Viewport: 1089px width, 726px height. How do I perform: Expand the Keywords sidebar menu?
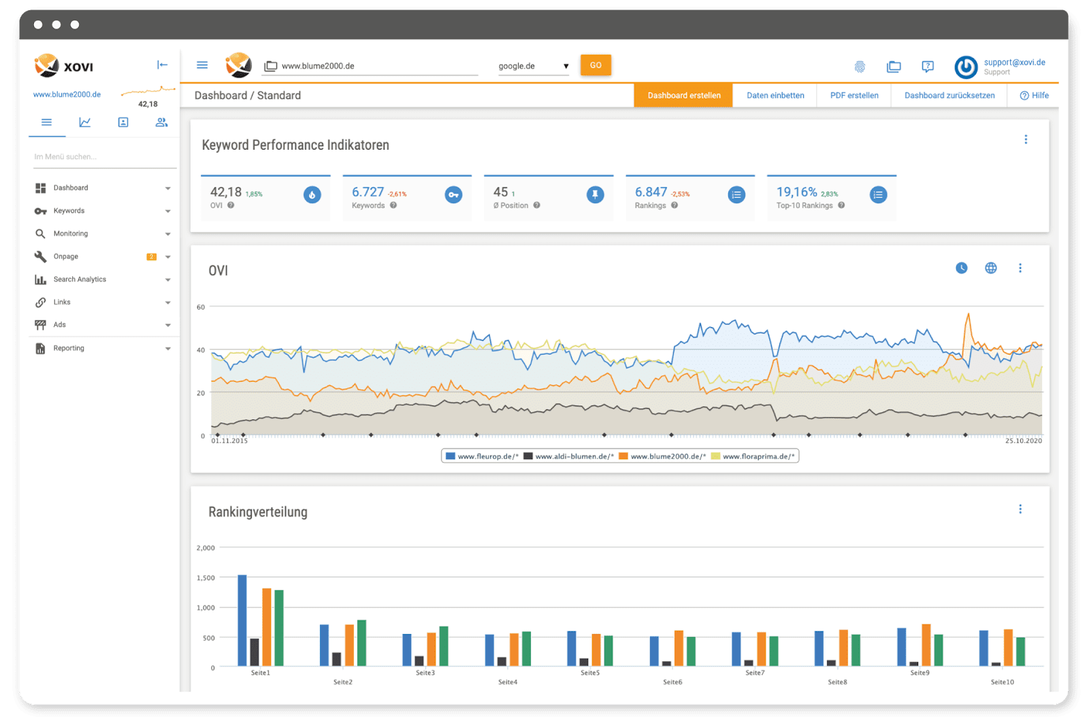pyautogui.click(x=103, y=211)
